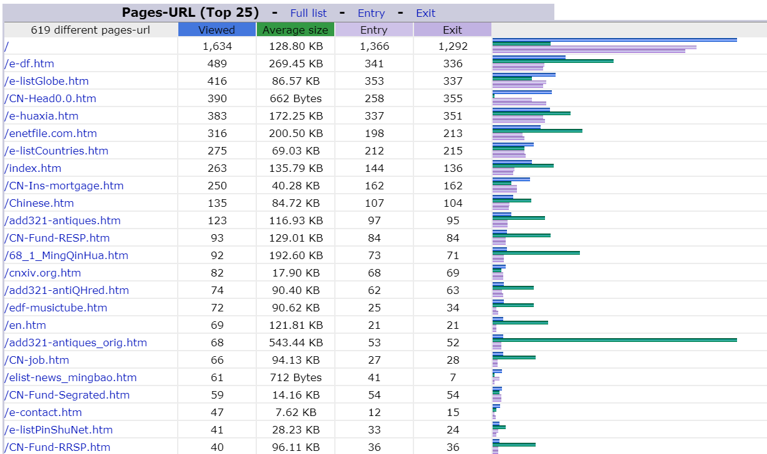Open the /CN-Fund-RESP.htm link
This screenshot has height=454, width=767.
[57, 238]
